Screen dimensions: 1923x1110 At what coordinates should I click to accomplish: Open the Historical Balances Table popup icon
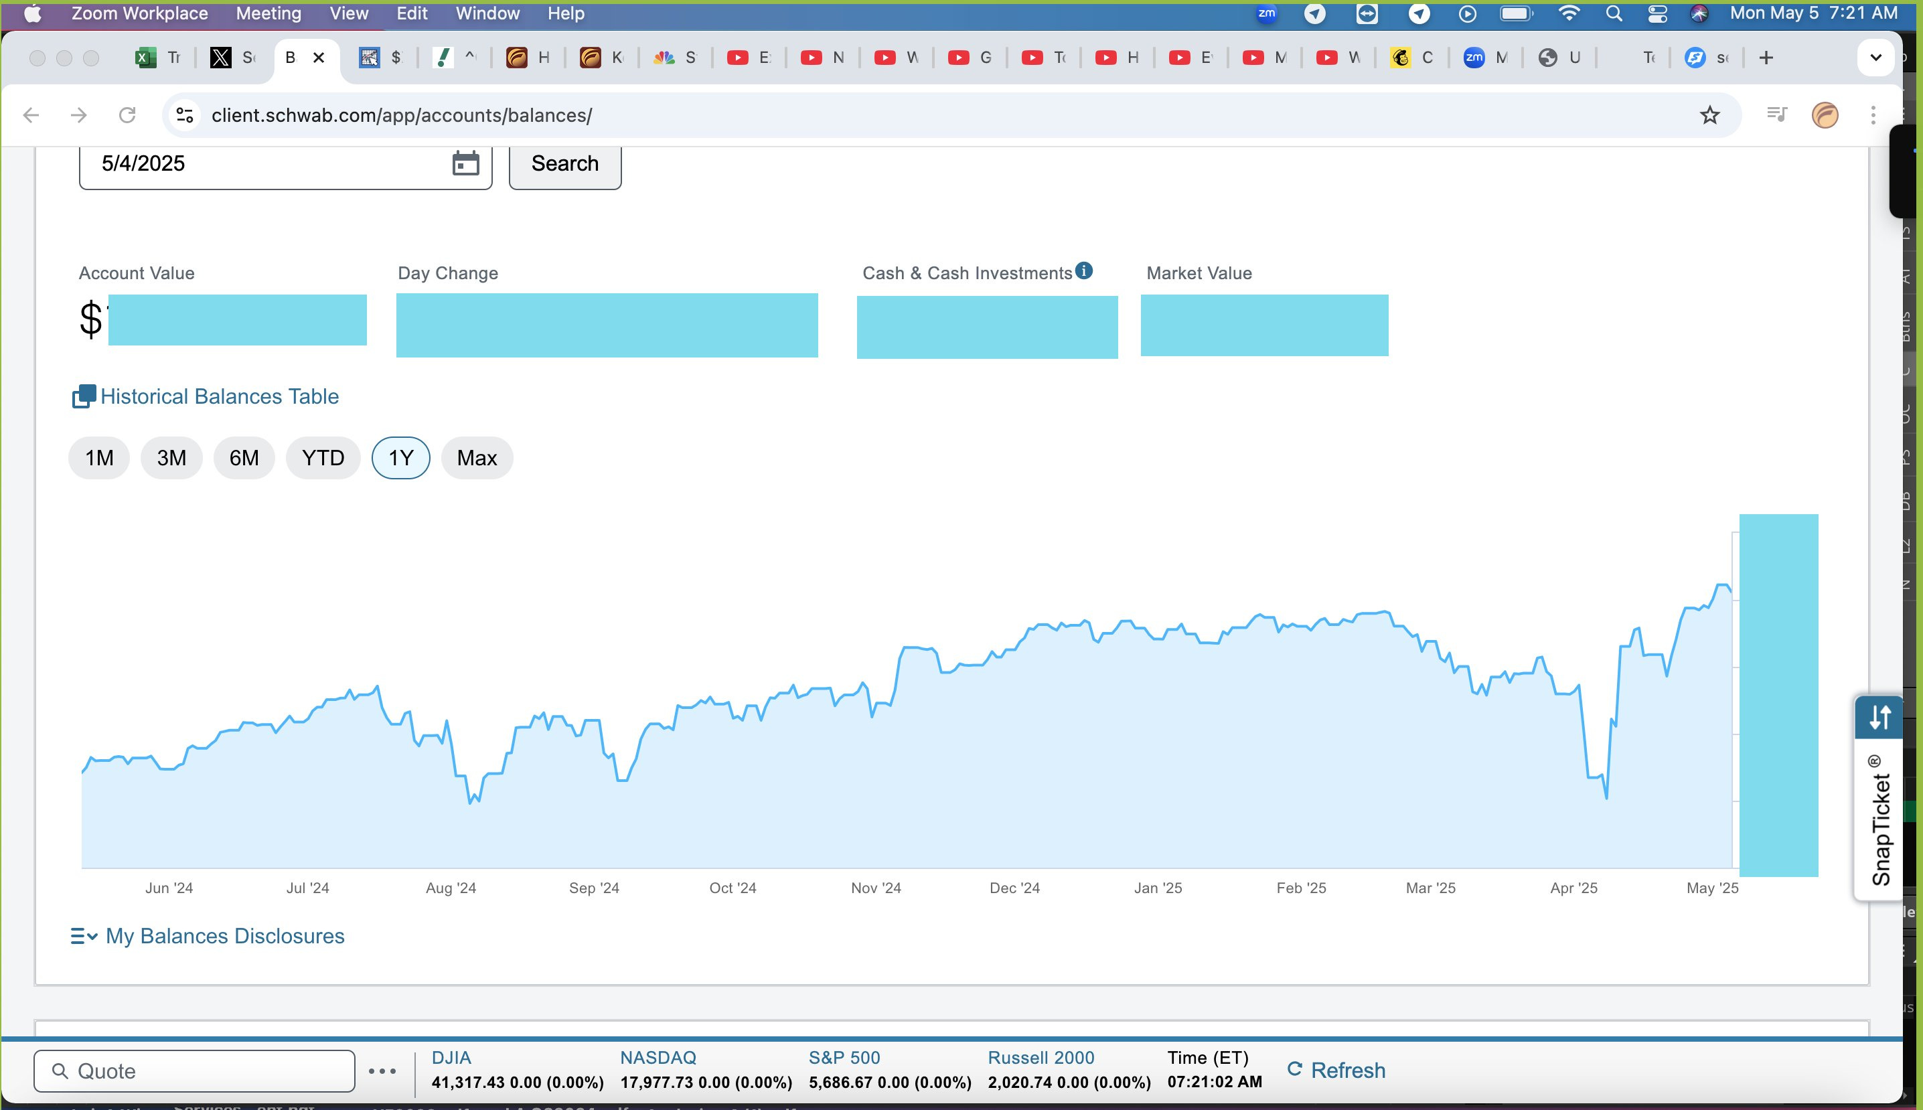[x=84, y=396]
